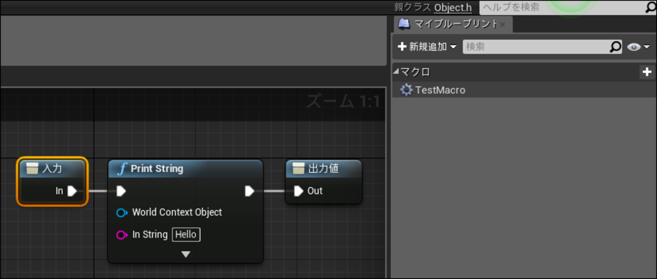The image size is (657, 279).
Task: Click the Print String function icon
Action: coord(121,168)
